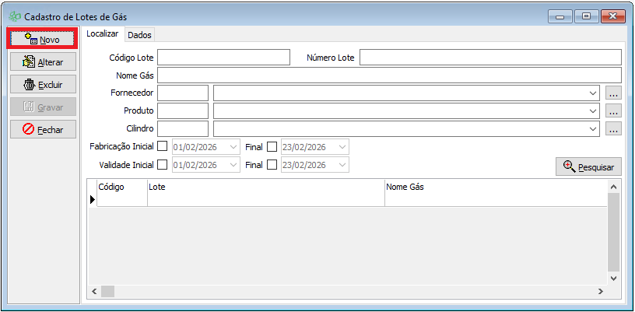Click the red Fechar icon
The image size is (635, 312).
click(29, 129)
